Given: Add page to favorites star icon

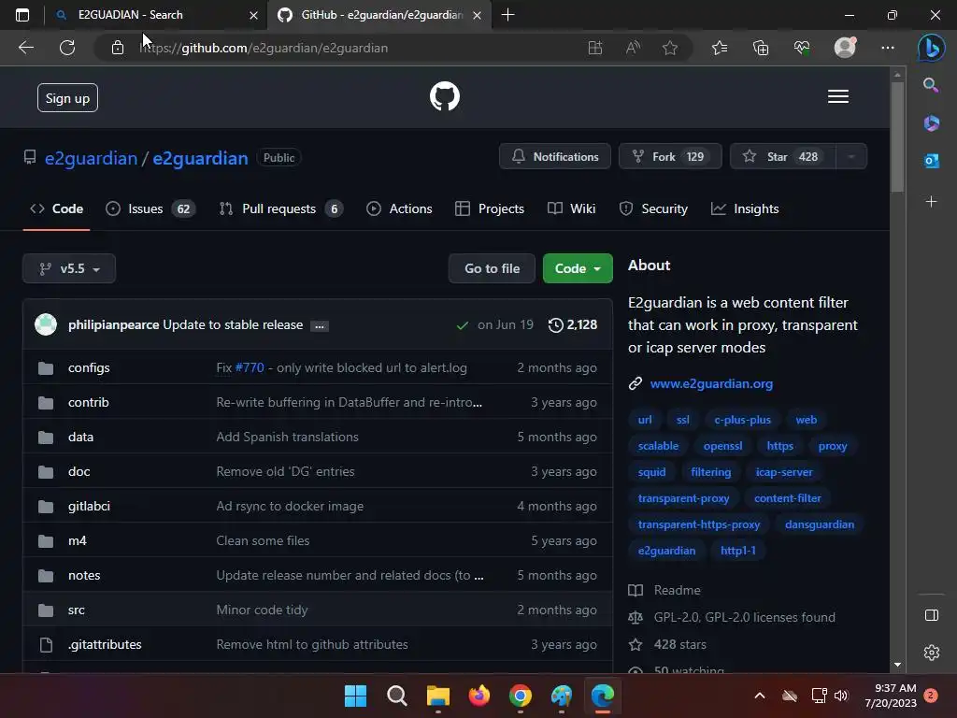Looking at the screenshot, I should pos(670,48).
